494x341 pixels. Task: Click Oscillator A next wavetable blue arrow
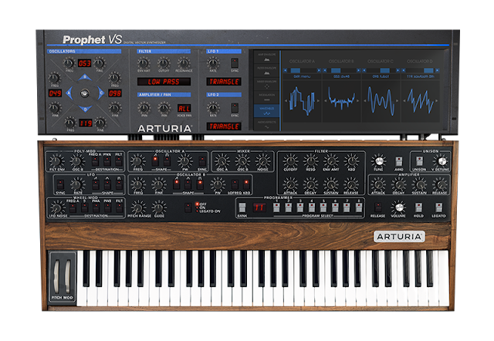pyautogui.click(x=319, y=70)
